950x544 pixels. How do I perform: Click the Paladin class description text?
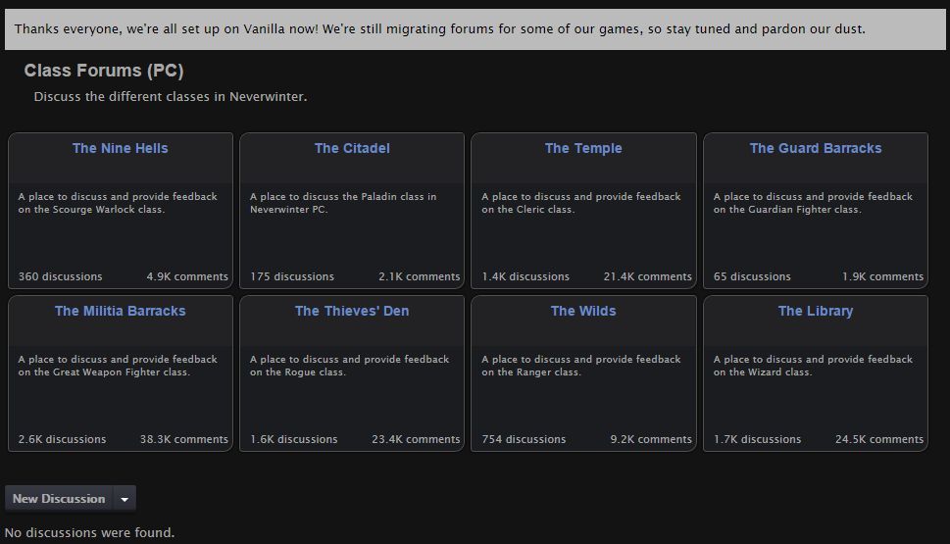(x=343, y=203)
